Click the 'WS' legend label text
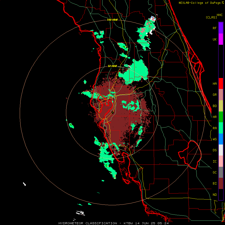Screen dimensions: 225x225 tap(214, 139)
